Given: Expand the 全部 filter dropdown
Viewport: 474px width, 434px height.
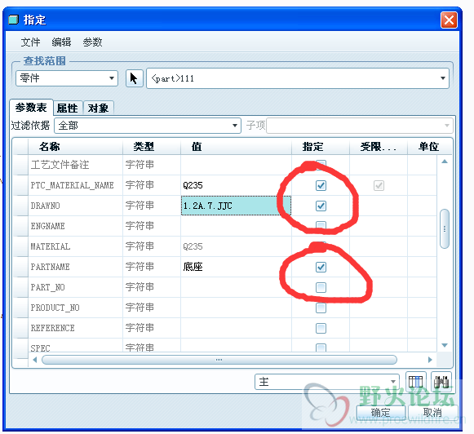Looking at the screenshot, I should point(148,126).
